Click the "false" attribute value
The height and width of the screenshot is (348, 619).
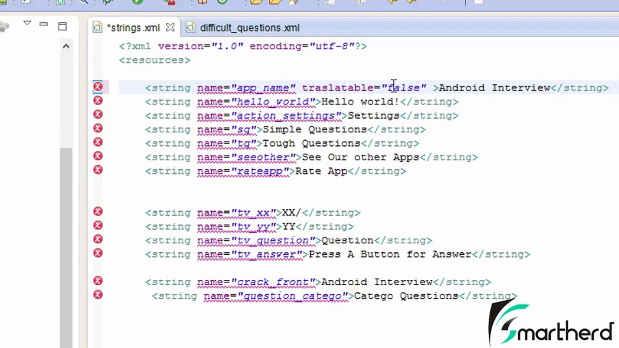[404, 88]
